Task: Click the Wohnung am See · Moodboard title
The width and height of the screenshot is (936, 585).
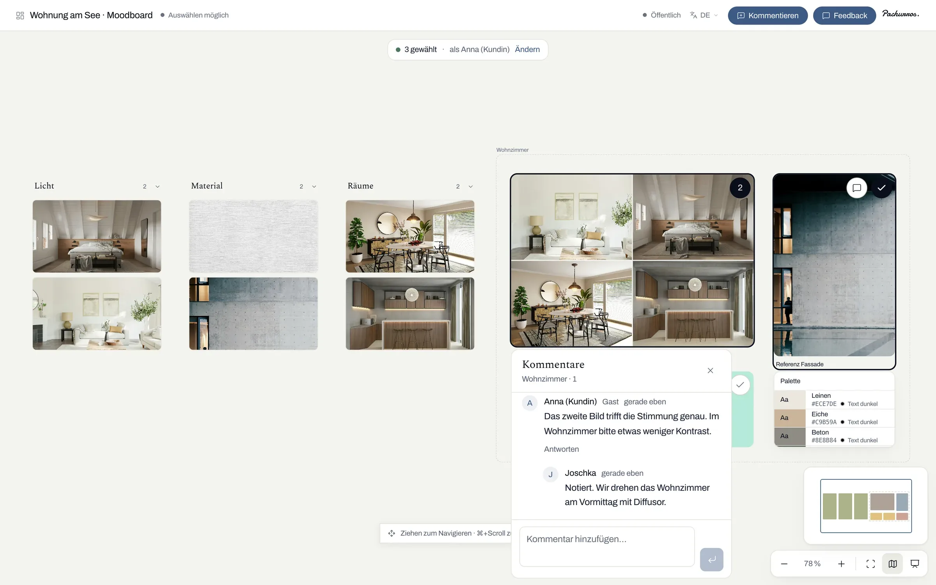Action: tap(91, 15)
